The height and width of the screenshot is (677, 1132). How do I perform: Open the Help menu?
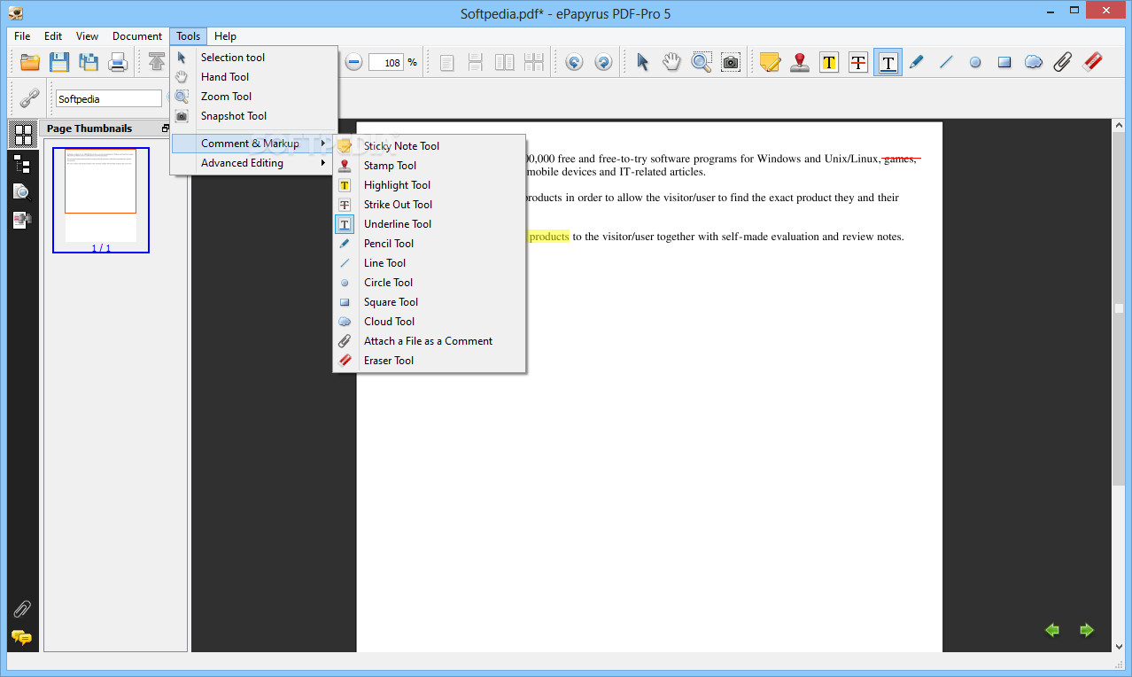coord(225,36)
